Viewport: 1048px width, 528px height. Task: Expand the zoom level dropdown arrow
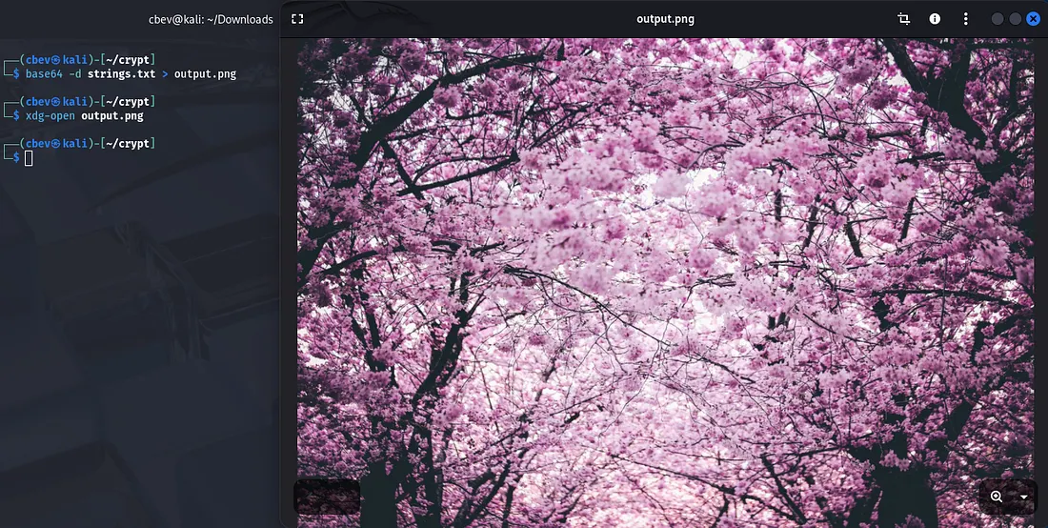[1024, 497]
